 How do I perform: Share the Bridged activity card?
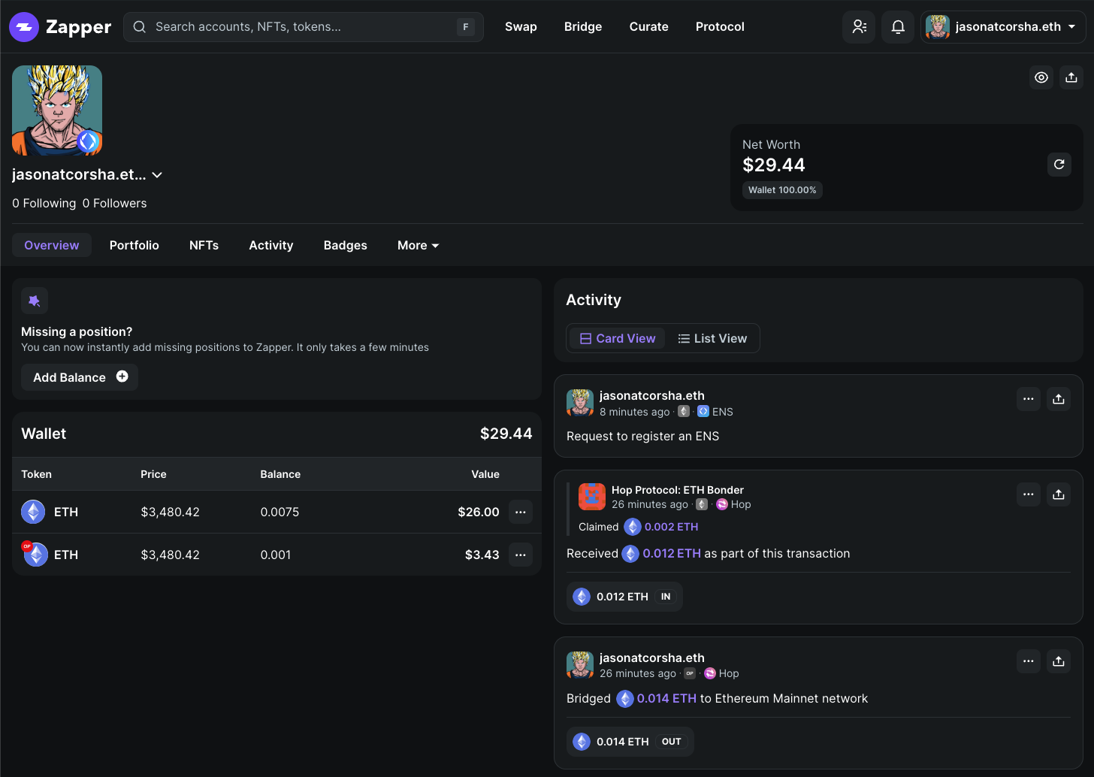pyautogui.click(x=1059, y=661)
